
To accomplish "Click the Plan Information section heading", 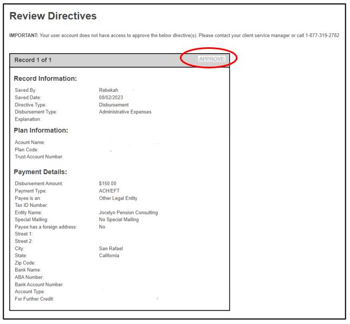I will pos(41,130).
